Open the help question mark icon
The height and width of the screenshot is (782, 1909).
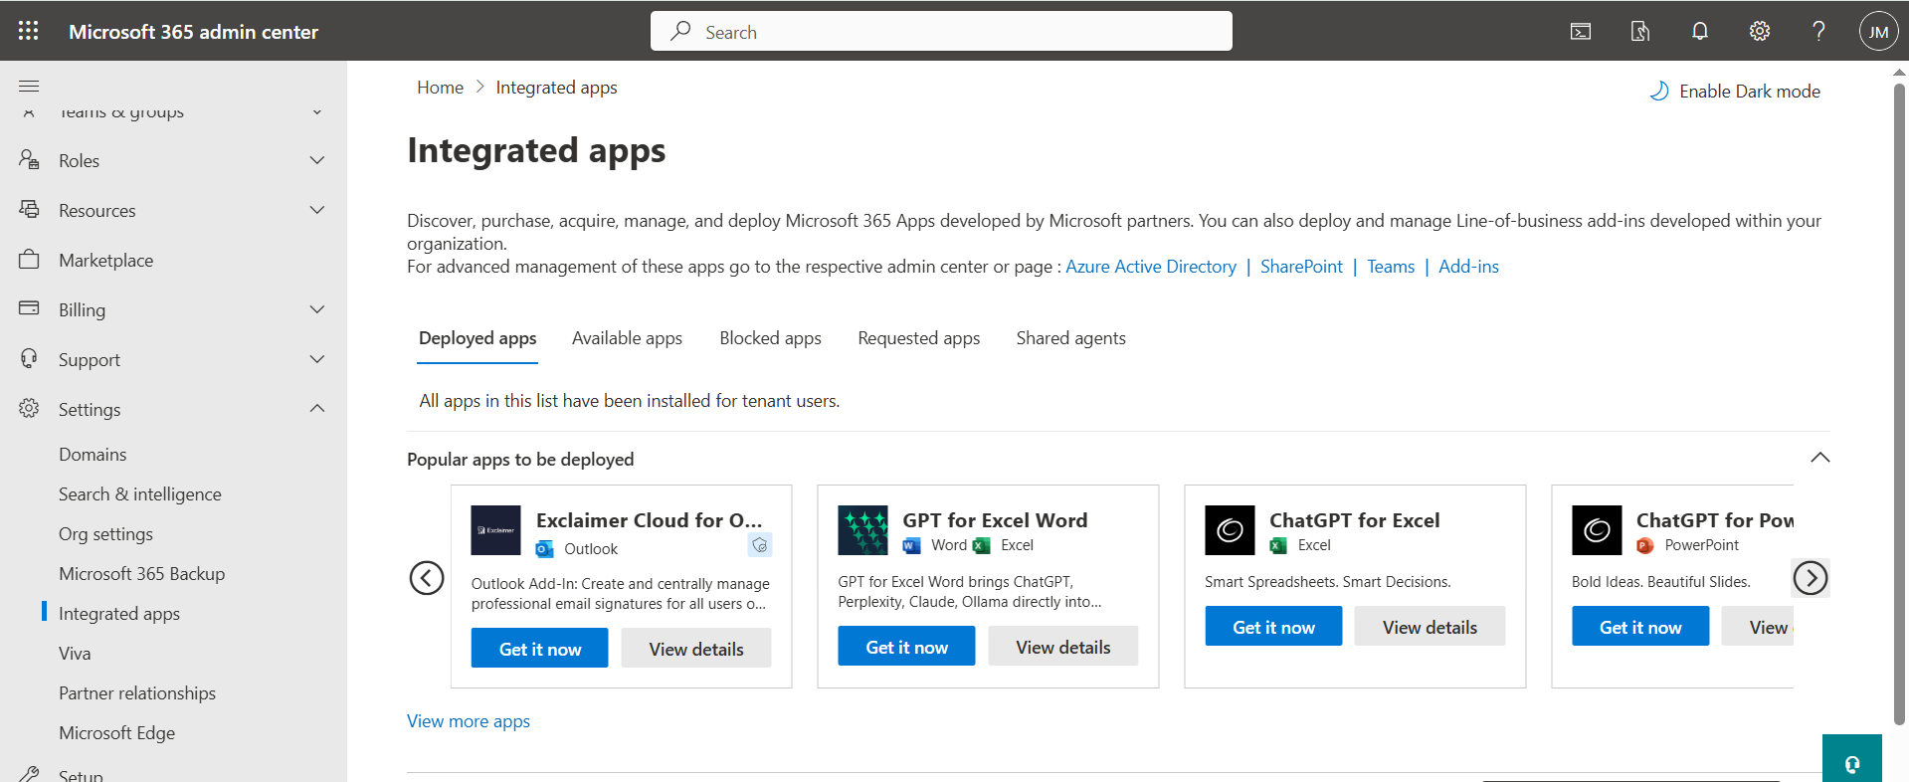click(x=1818, y=32)
